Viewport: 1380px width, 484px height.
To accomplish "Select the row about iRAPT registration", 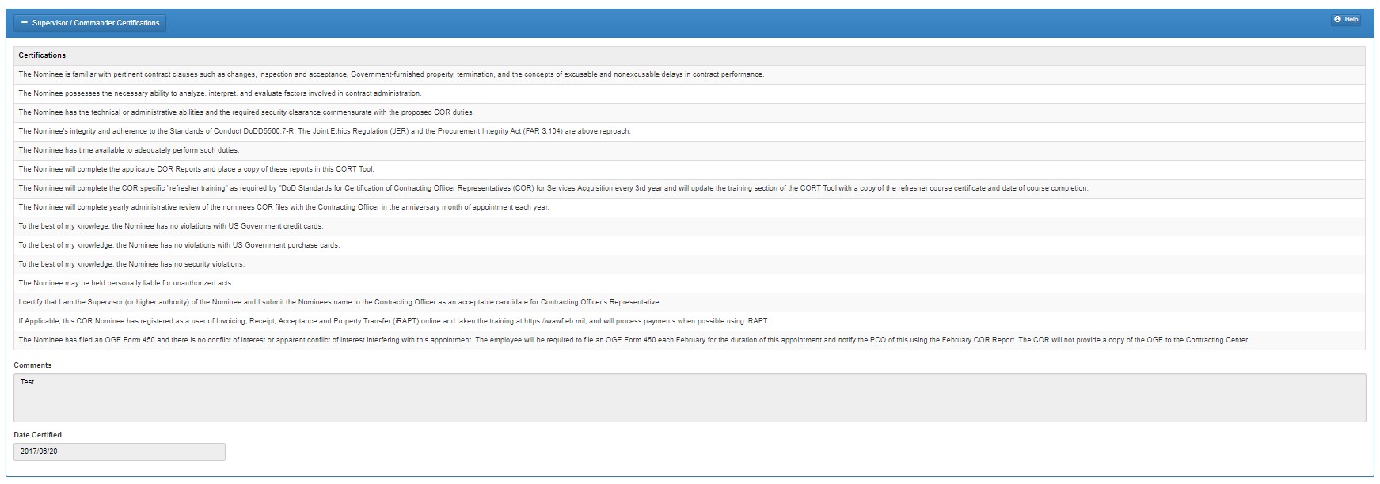I will 393,321.
